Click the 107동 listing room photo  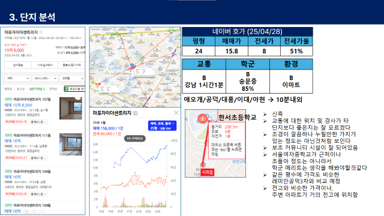(71, 108)
